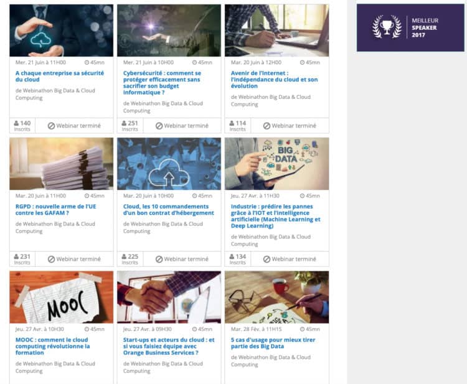Click clock icon on Jeu. 27 Avr. 10H30 card
The width and height of the screenshot is (467, 384).
pyautogui.click(x=87, y=329)
